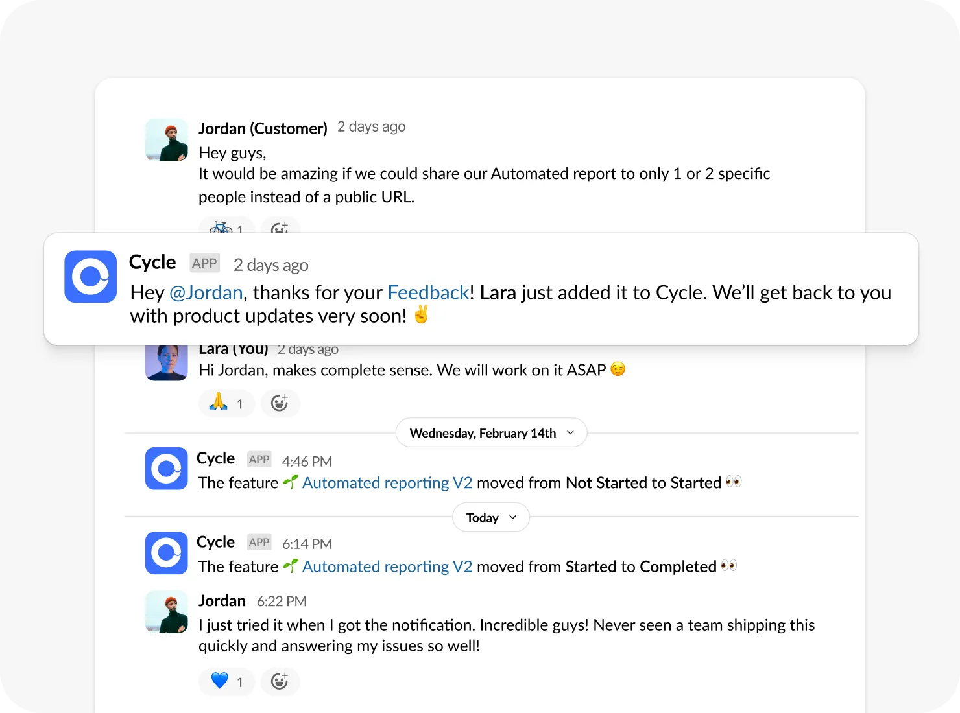Click the Cycle app logo in highlighted message
This screenshot has width=960, height=713.
point(91,277)
